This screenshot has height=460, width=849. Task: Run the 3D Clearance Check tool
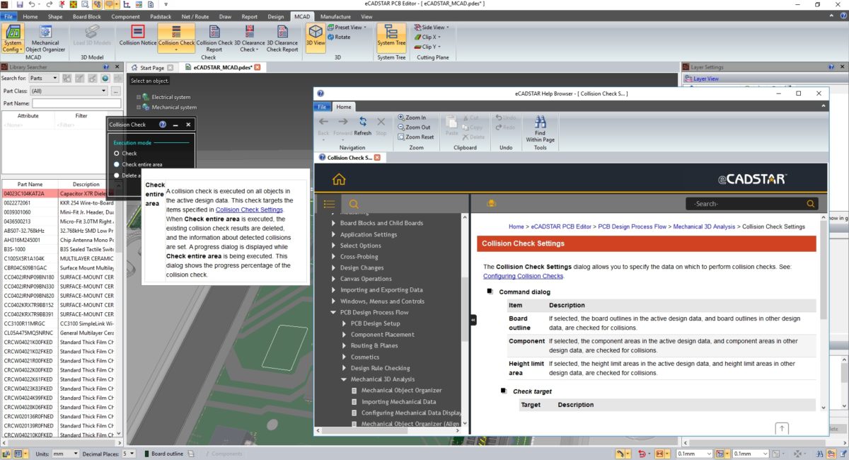[248, 38]
